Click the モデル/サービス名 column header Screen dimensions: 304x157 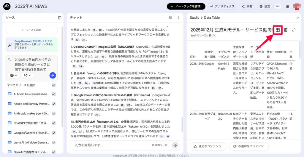[224, 54]
